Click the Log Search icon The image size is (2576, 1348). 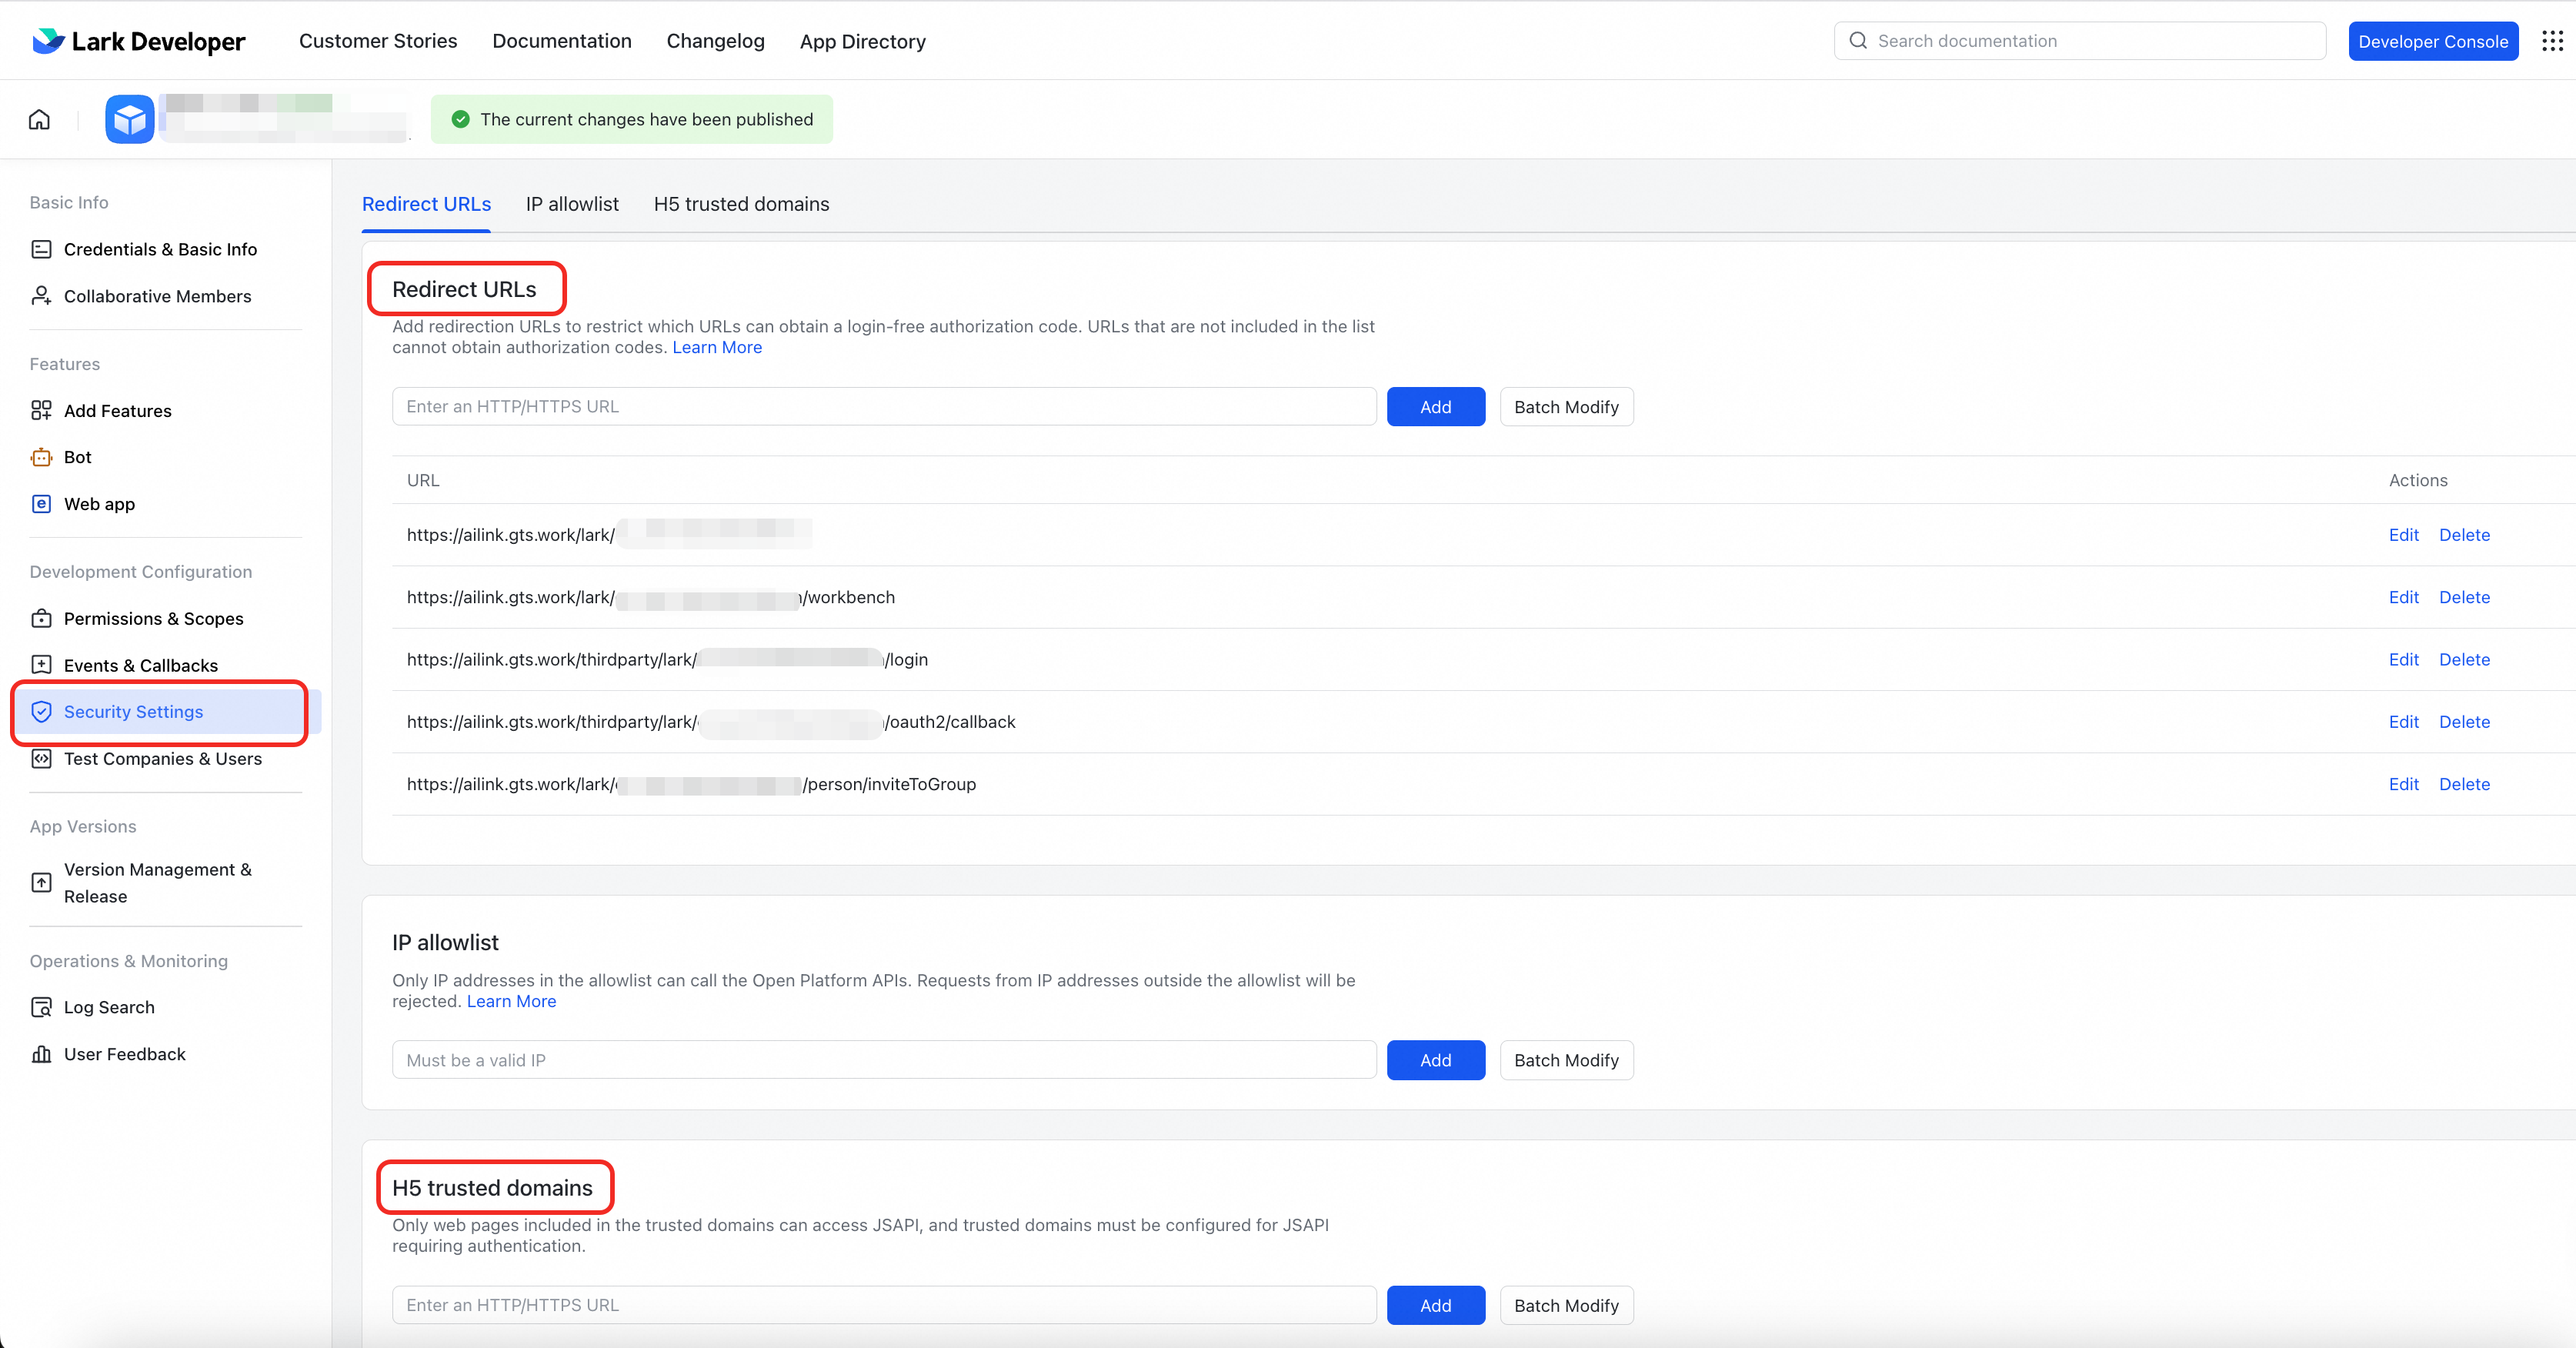(41, 1007)
